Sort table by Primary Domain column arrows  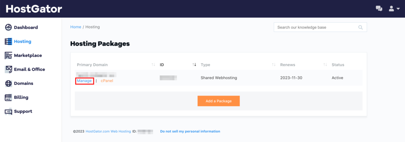click(153, 65)
